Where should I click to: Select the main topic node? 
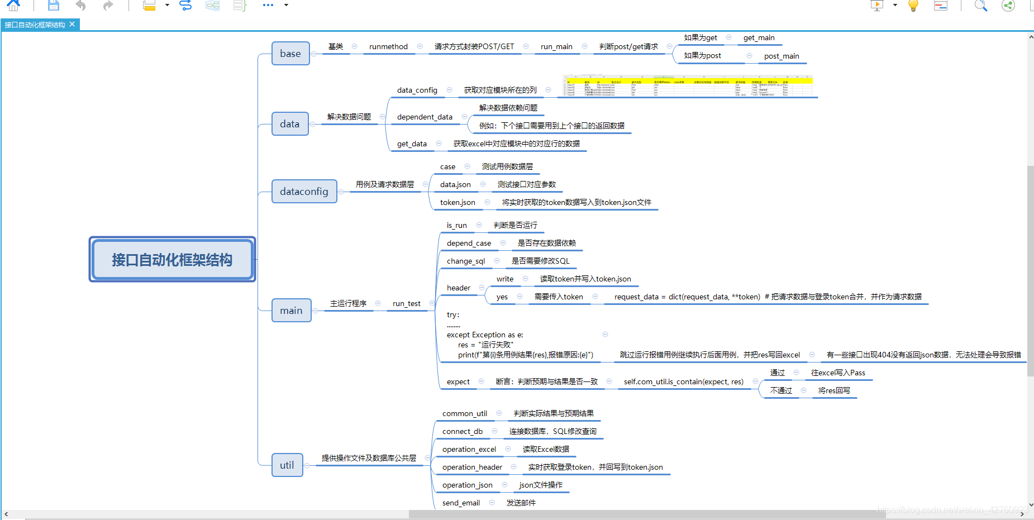pyautogui.click(x=291, y=311)
